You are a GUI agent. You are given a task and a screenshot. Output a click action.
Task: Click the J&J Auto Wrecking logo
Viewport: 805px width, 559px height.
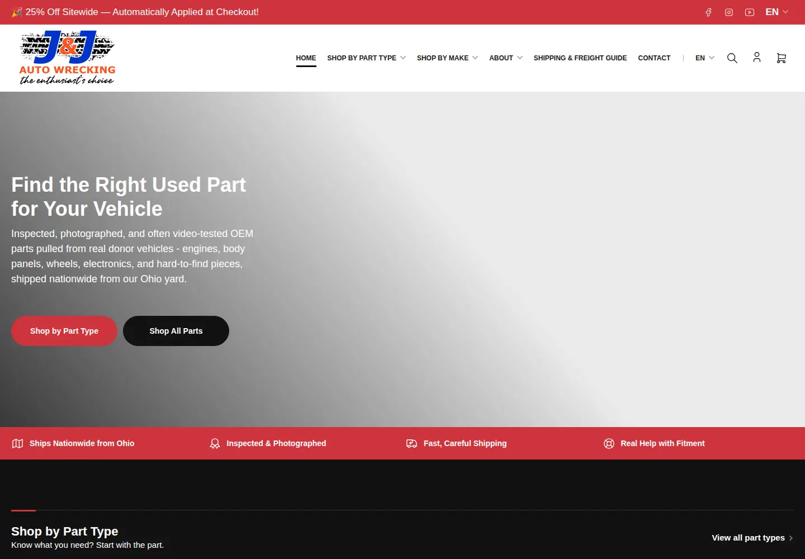[x=67, y=58]
